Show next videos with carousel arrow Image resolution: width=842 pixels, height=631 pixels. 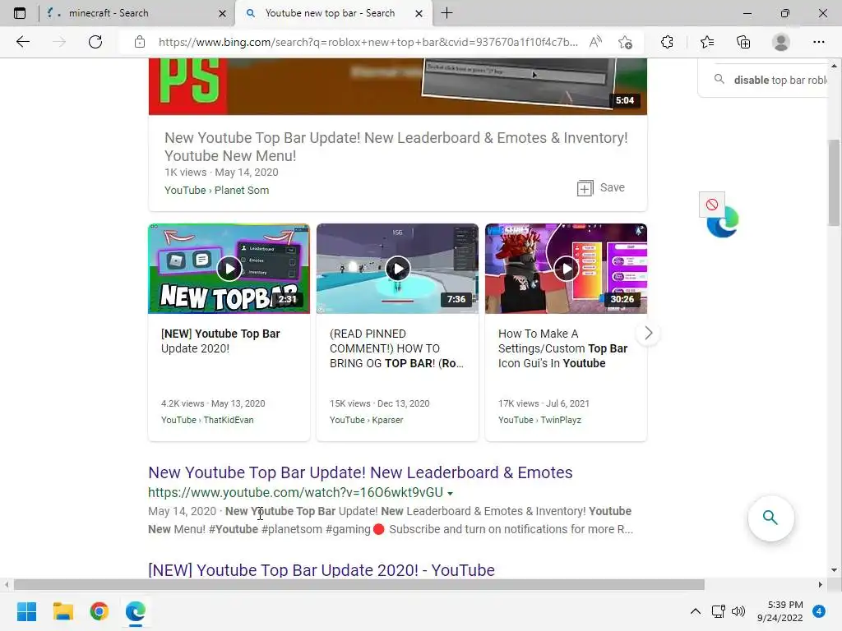click(648, 334)
